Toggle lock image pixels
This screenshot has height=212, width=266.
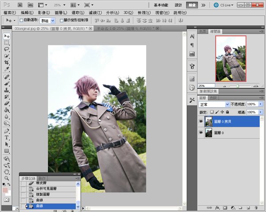217,112
